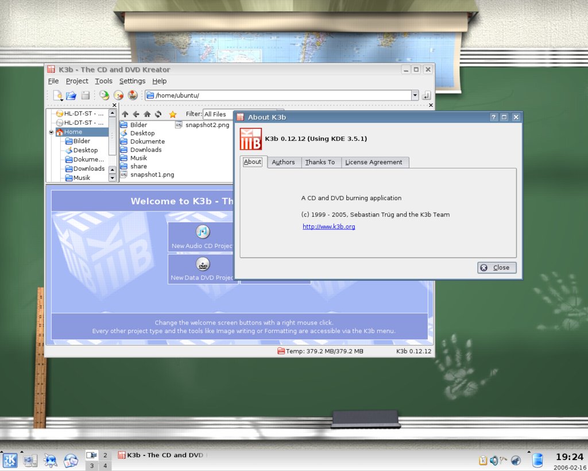This screenshot has height=471, width=588.
Task: Select the second HL-DT-ST drive in tree
Action: (x=79, y=123)
